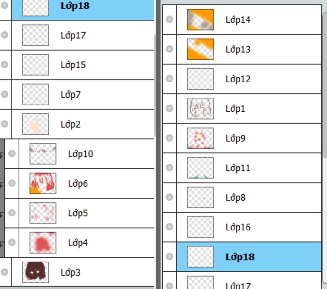Viewport: 327px width, 289px height.
Task: Select the Lớp11 layer row
Action: [249, 168]
